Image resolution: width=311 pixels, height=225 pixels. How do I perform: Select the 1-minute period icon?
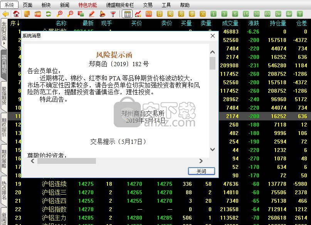click(213, 14)
